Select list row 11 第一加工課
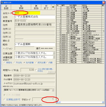This screenshot has width=106, height=107. point(80,26)
